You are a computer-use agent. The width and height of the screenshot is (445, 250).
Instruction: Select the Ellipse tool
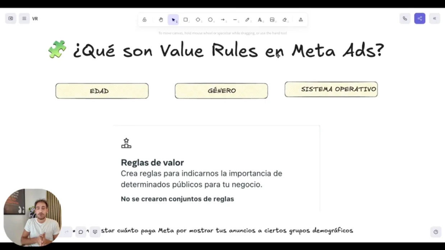coord(211,20)
